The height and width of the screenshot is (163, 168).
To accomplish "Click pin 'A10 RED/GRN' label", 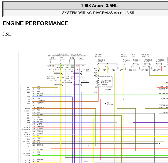I will 38,107.
